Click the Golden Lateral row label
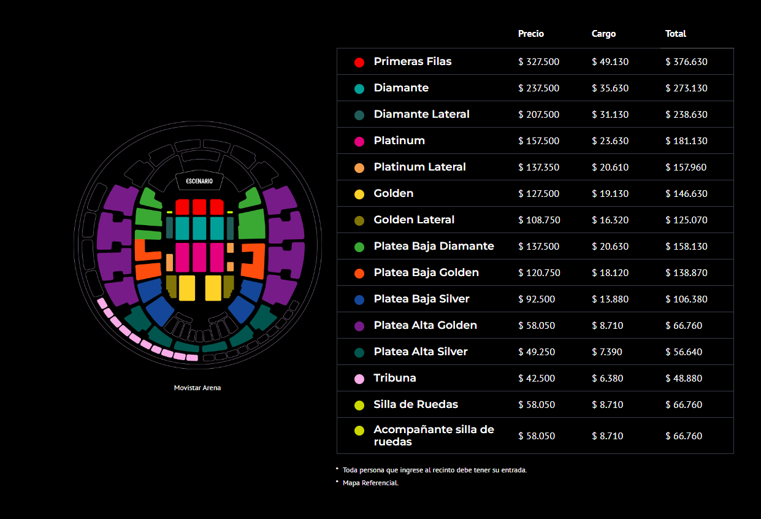 [414, 220]
